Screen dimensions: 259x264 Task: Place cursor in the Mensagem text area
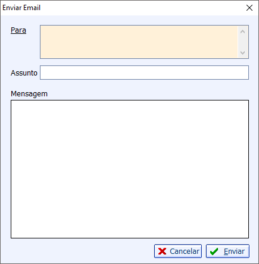coord(130,169)
